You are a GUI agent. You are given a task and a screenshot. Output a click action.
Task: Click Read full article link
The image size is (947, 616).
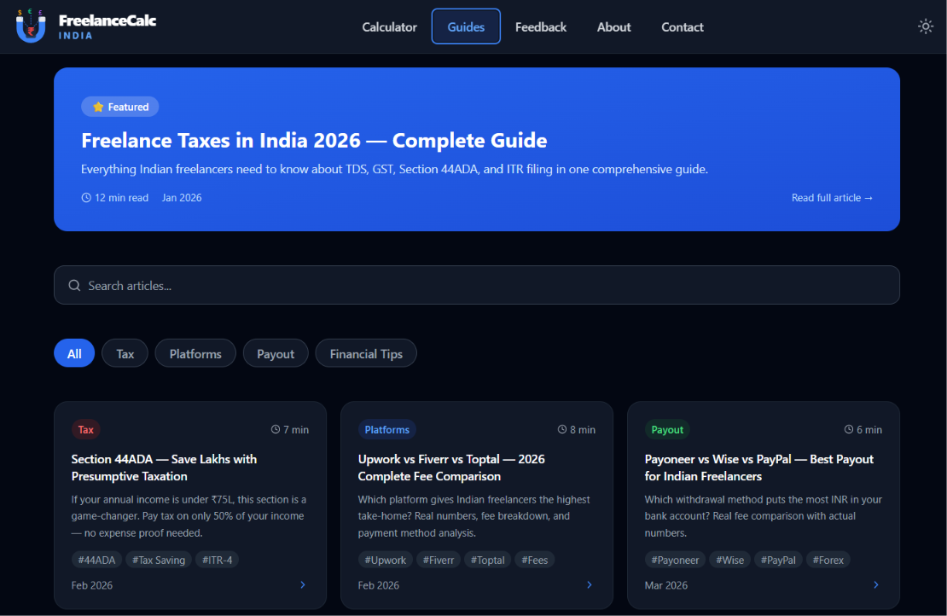tap(832, 197)
